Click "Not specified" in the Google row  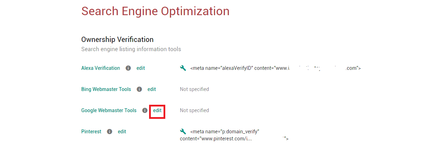click(194, 110)
